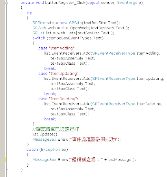Click the 'try' keyword
Screen dimensions: 167x177
tap(29, 13)
